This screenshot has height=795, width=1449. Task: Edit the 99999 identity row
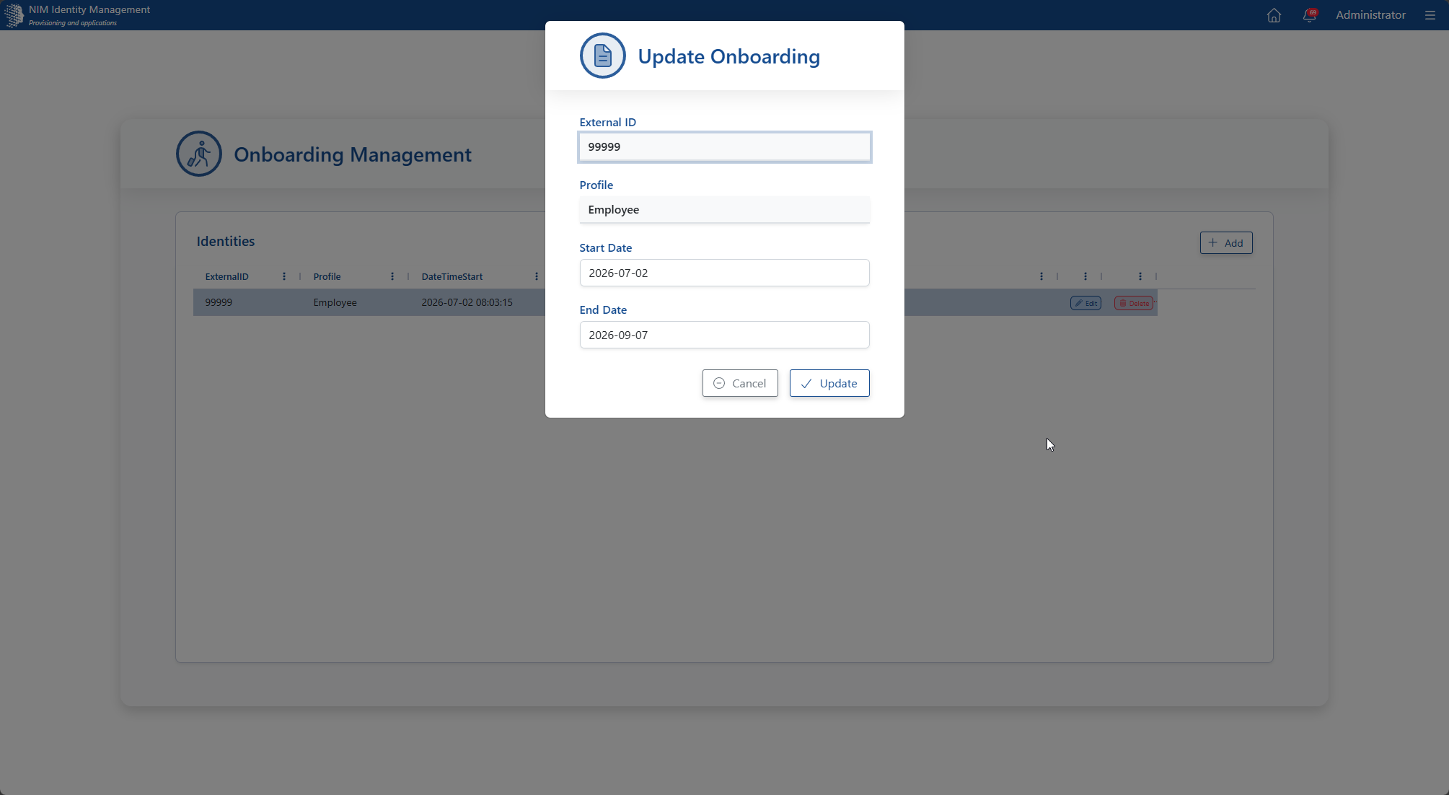(1085, 303)
